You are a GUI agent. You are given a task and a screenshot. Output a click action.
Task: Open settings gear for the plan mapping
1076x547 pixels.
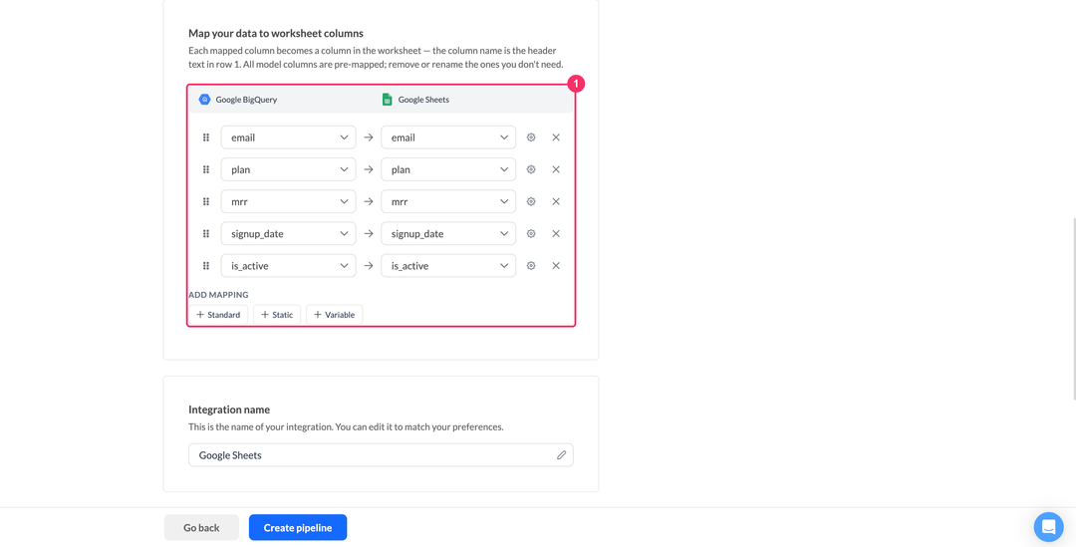[531, 169]
